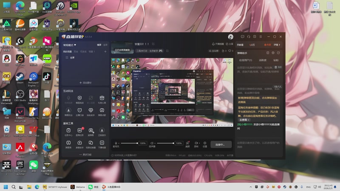Open the hamburger menu in title bar
340x191 pixels.
tap(261, 37)
